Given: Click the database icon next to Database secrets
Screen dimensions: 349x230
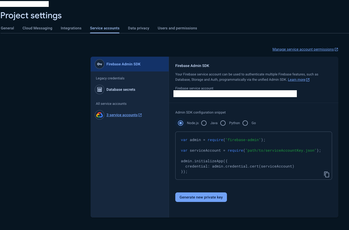Looking at the screenshot, I should (99, 89).
